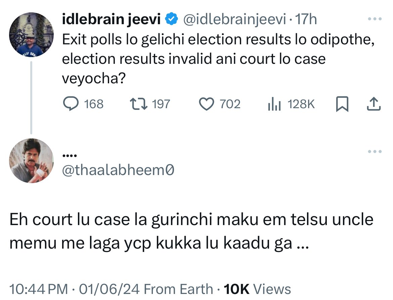393x300 pixels.
Task: Open the @idlebrainjeevi handle link
Action: [x=234, y=19]
